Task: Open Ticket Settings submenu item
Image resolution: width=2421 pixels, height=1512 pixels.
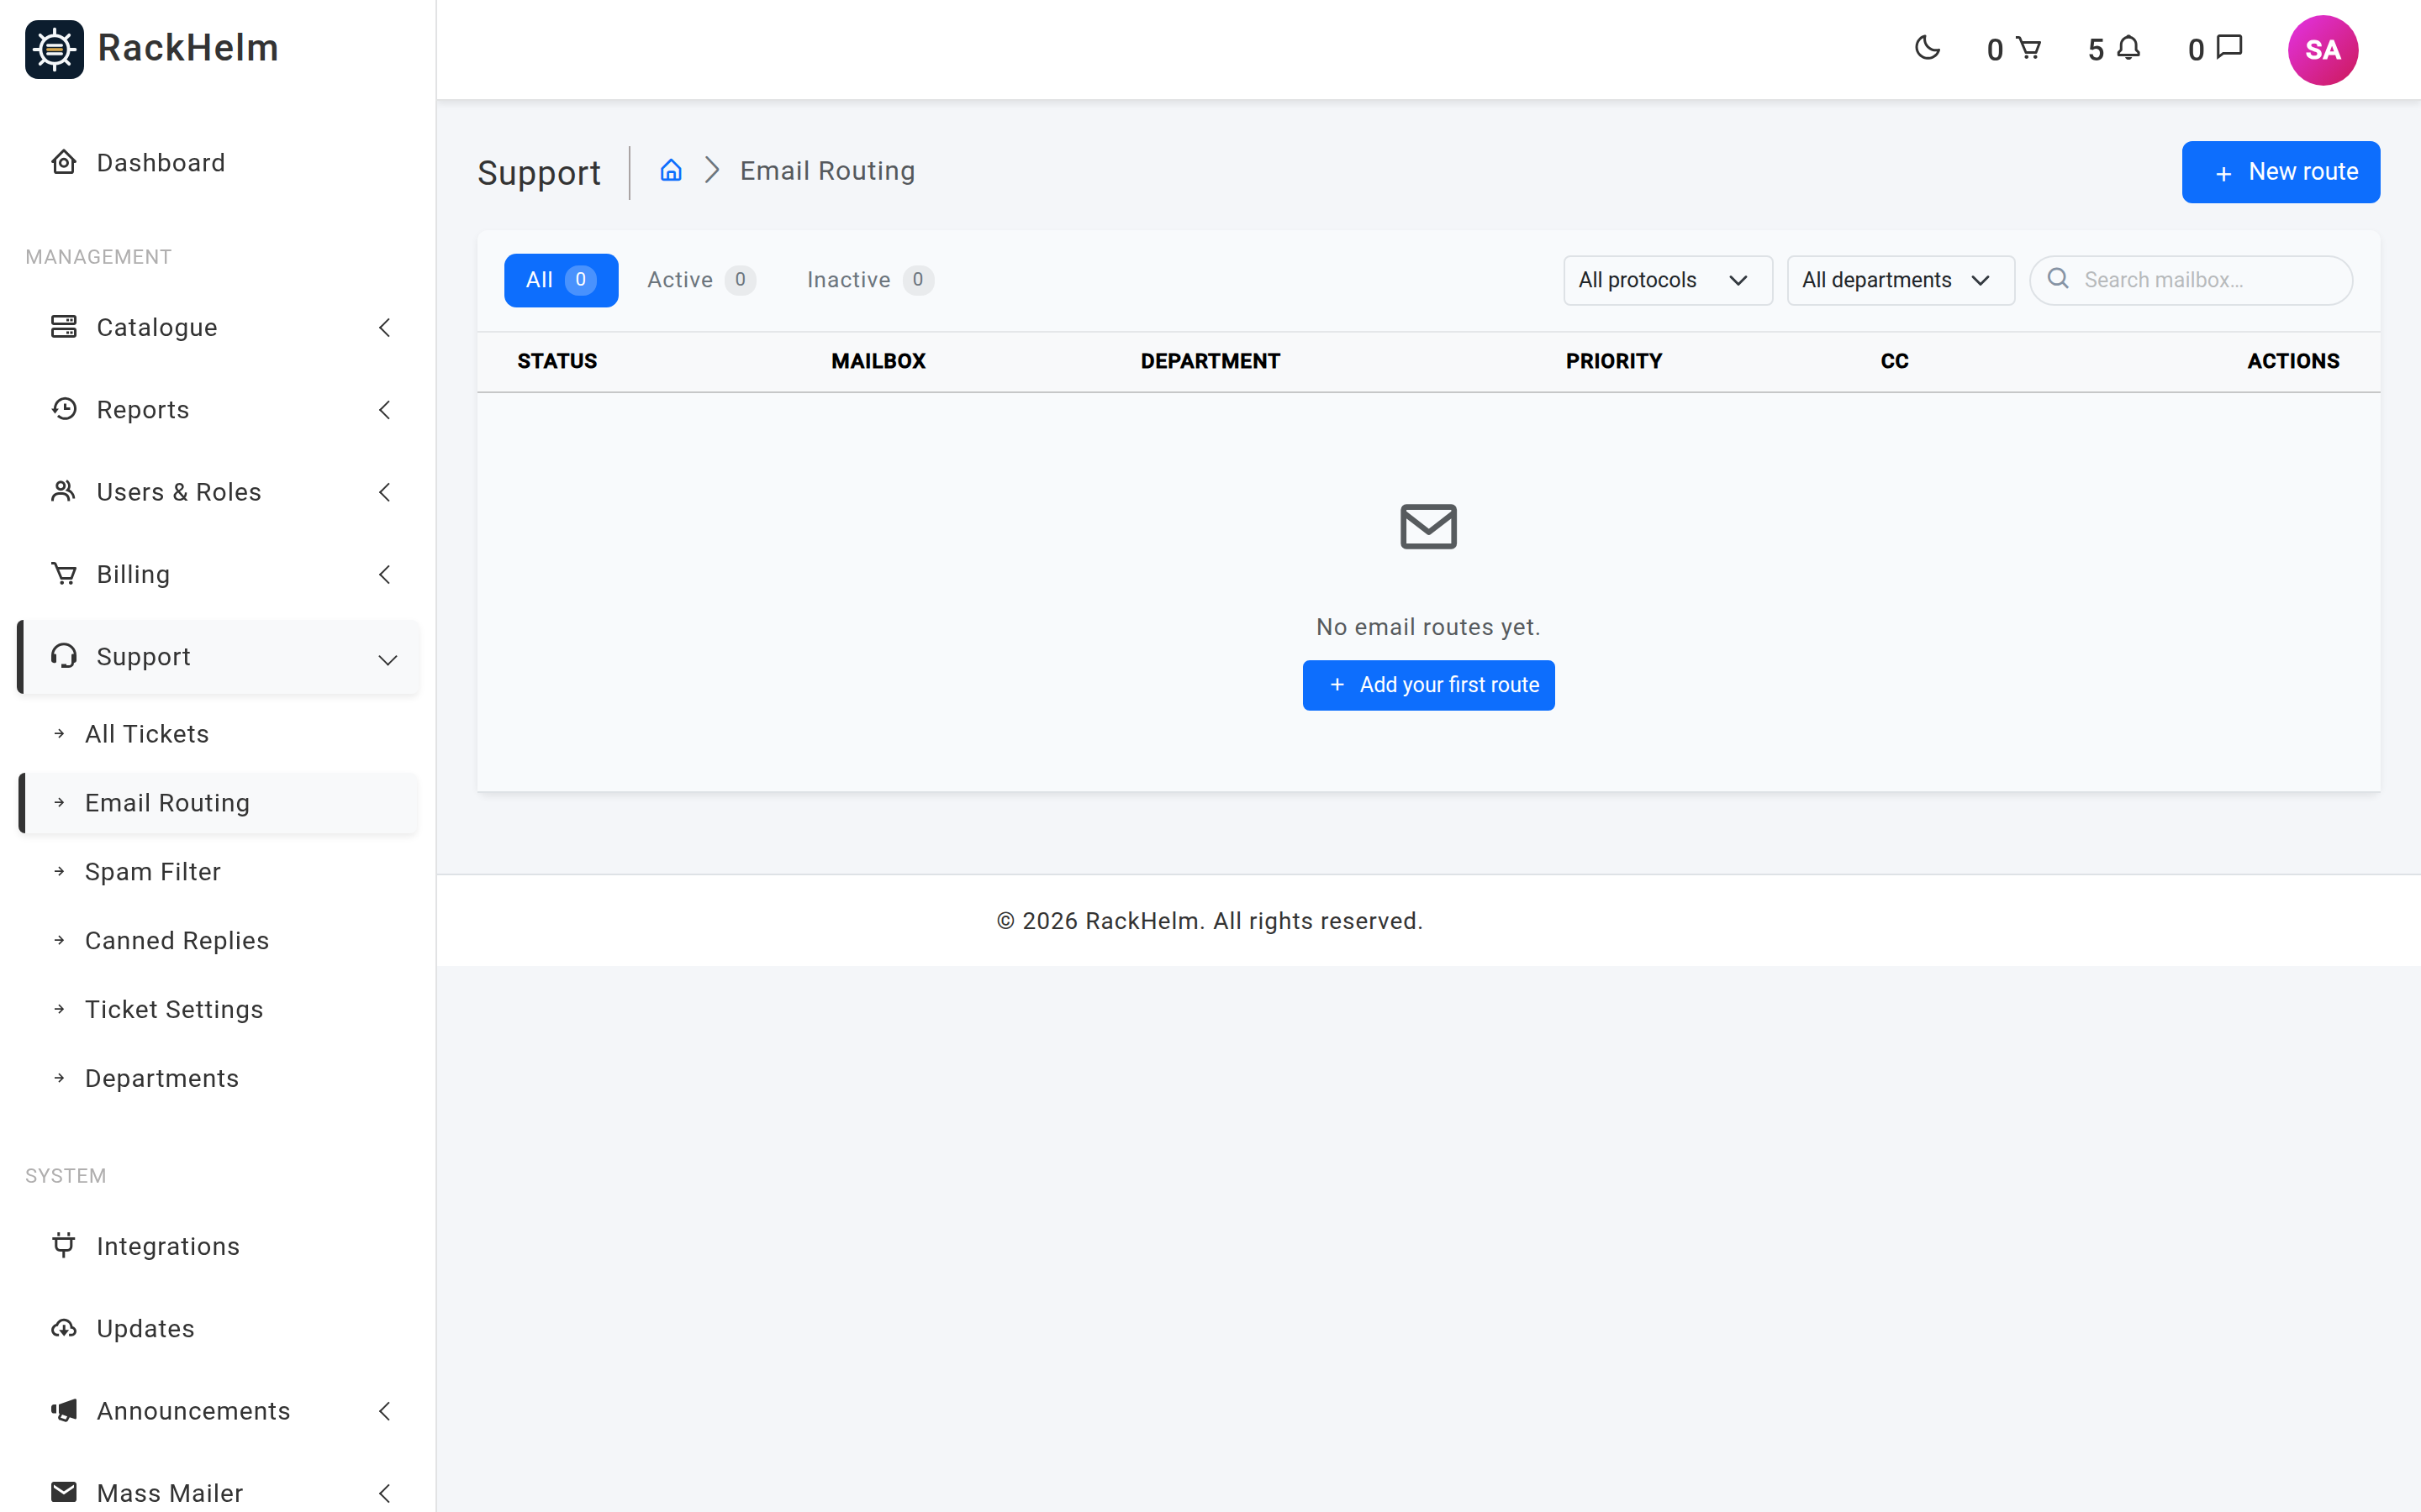Action: [x=218, y=1009]
